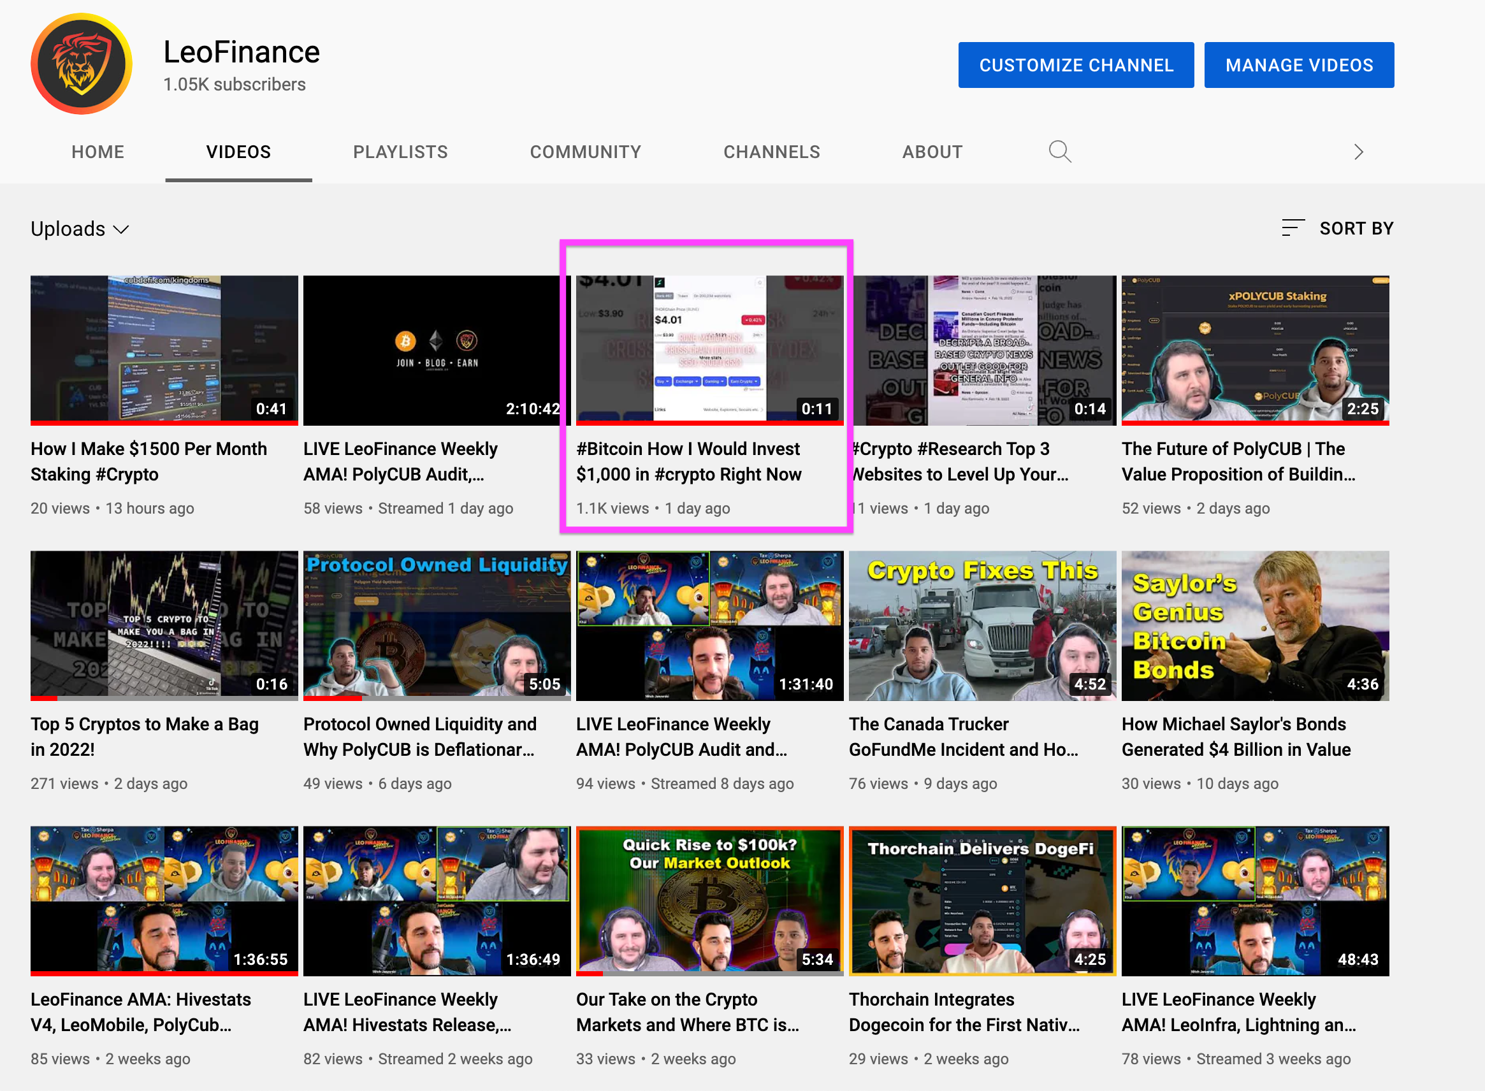Click '1.1K views • 1 day ago' text
This screenshot has width=1485, height=1091.
pyautogui.click(x=653, y=509)
